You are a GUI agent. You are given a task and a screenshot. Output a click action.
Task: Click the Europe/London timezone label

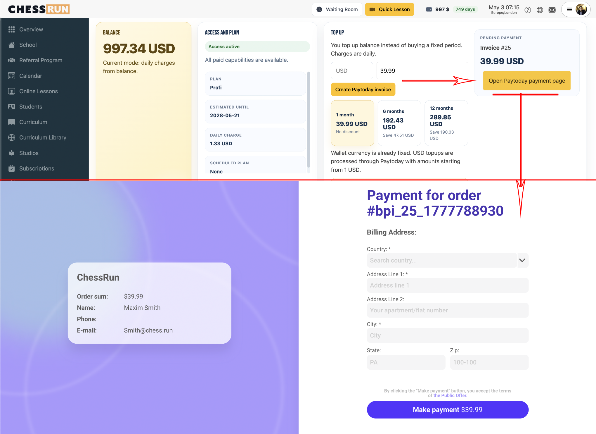tap(504, 13)
